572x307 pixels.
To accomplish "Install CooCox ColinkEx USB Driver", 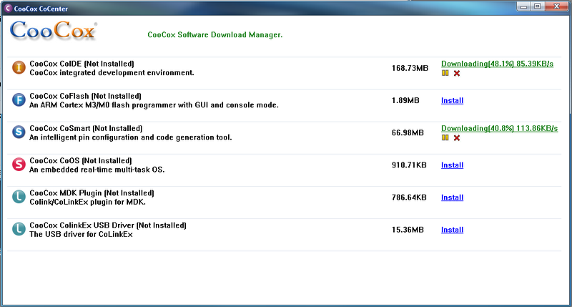I will tap(452, 230).
